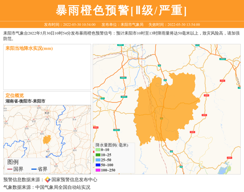
Task: Click the title 暴雨橙色预警[Ⅱ级/严重]
Action: (x=121, y=10)
